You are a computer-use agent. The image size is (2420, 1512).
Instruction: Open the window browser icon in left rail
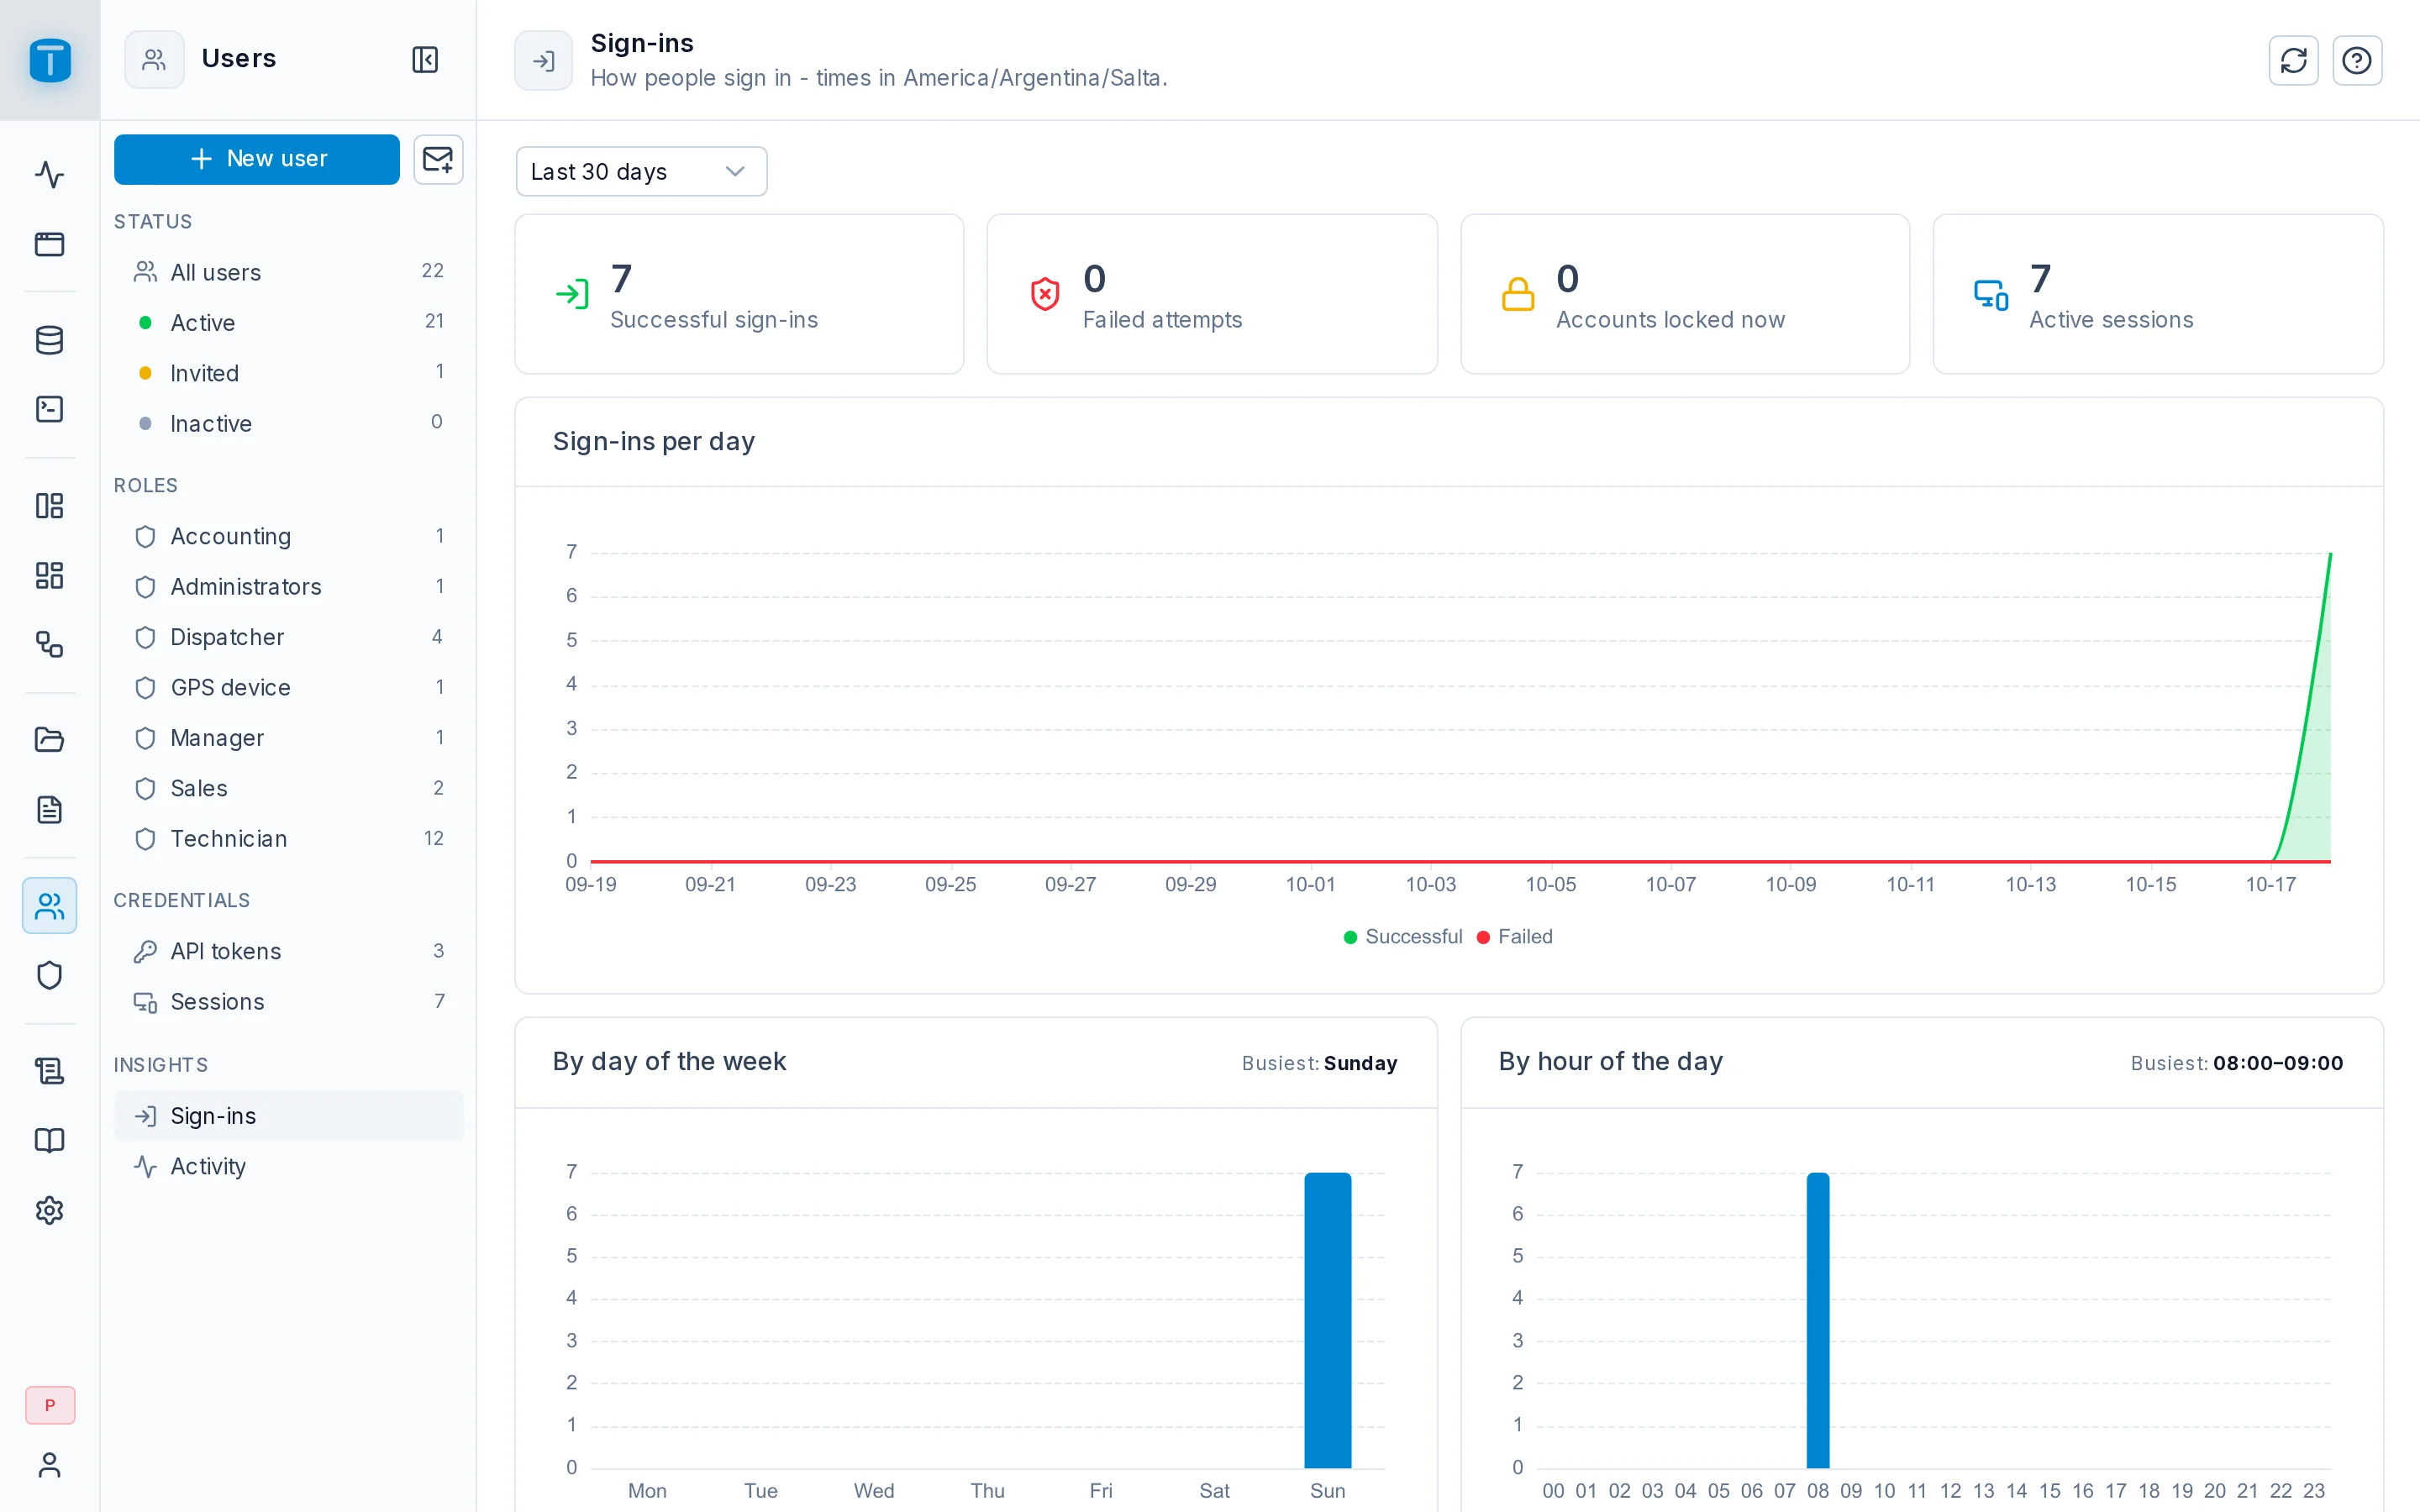coord(49,244)
